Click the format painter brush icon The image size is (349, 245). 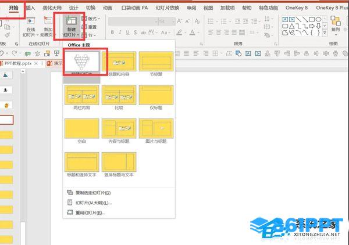point(8,35)
